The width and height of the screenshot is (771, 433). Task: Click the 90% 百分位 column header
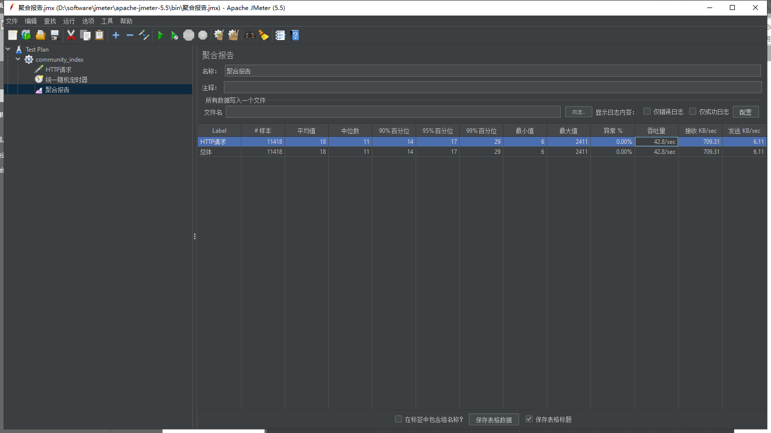coord(394,130)
